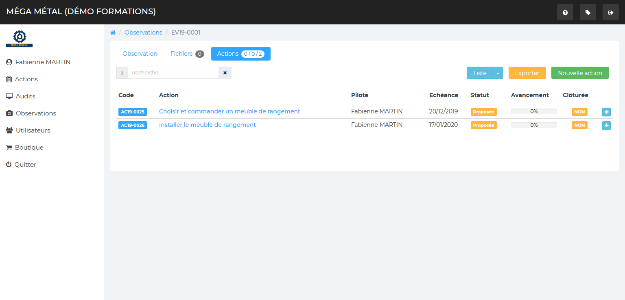This screenshot has height=300, width=625.
Task: Open the Liste dropdown arrow
Action: 498,73
